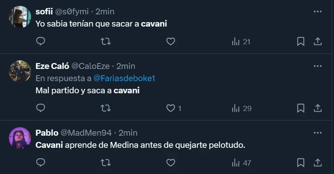Reply to sofii's tweet about cavani
The image size is (334, 174).
pos(41,42)
